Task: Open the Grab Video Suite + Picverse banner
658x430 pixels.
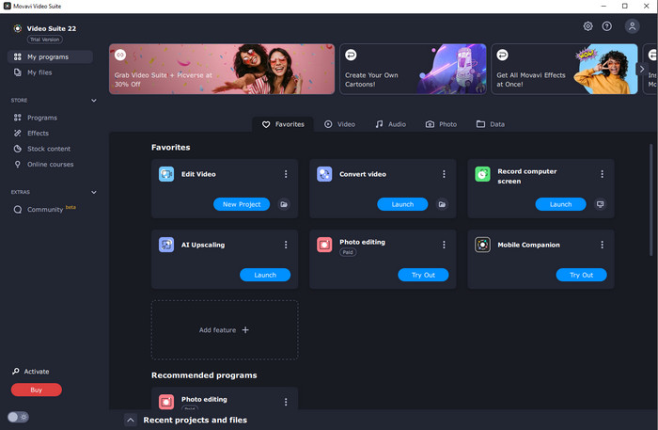Action: point(222,69)
